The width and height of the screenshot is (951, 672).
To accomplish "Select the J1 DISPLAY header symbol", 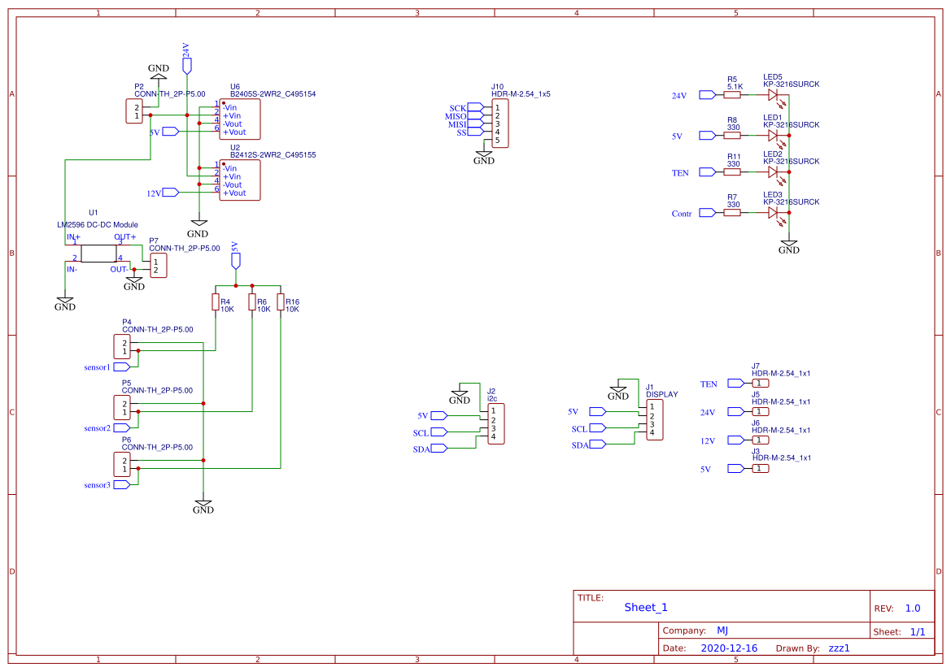I will pos(655,420).
